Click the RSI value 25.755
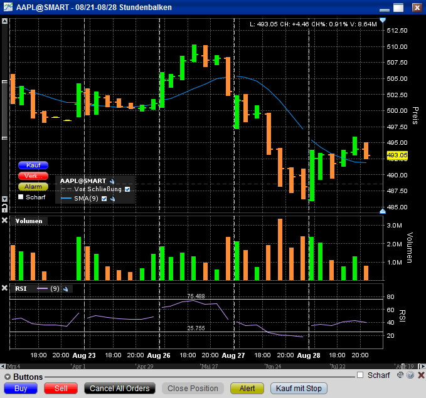Image resolution: width=426 pixels, height=398 pixels. tap(196, 328)
